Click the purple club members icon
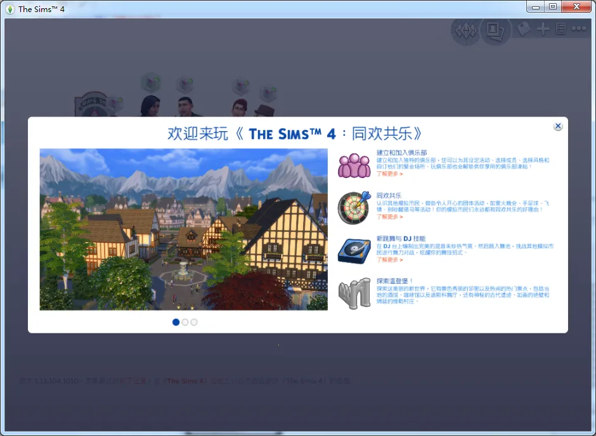The height and width of the screenshot is (436, 596). click(354, 165)
